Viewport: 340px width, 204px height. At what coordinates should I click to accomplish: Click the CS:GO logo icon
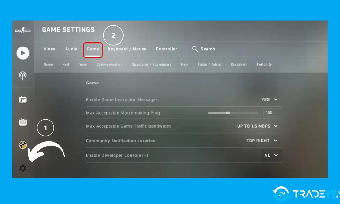23,30
